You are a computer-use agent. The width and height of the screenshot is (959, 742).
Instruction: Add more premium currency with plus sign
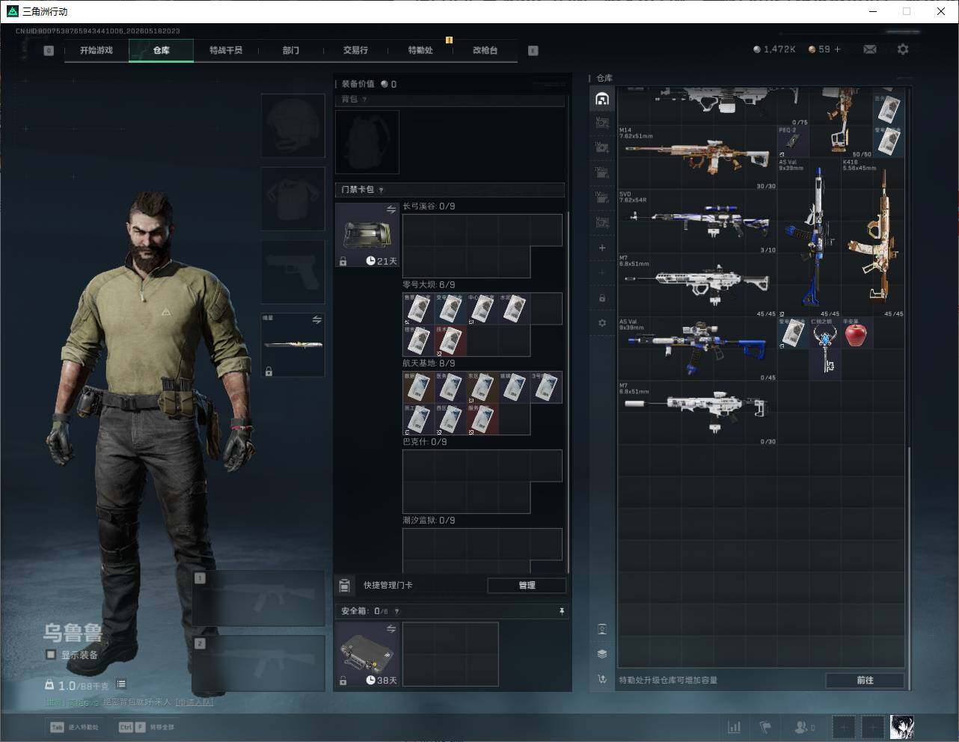(x=837, y=49)
